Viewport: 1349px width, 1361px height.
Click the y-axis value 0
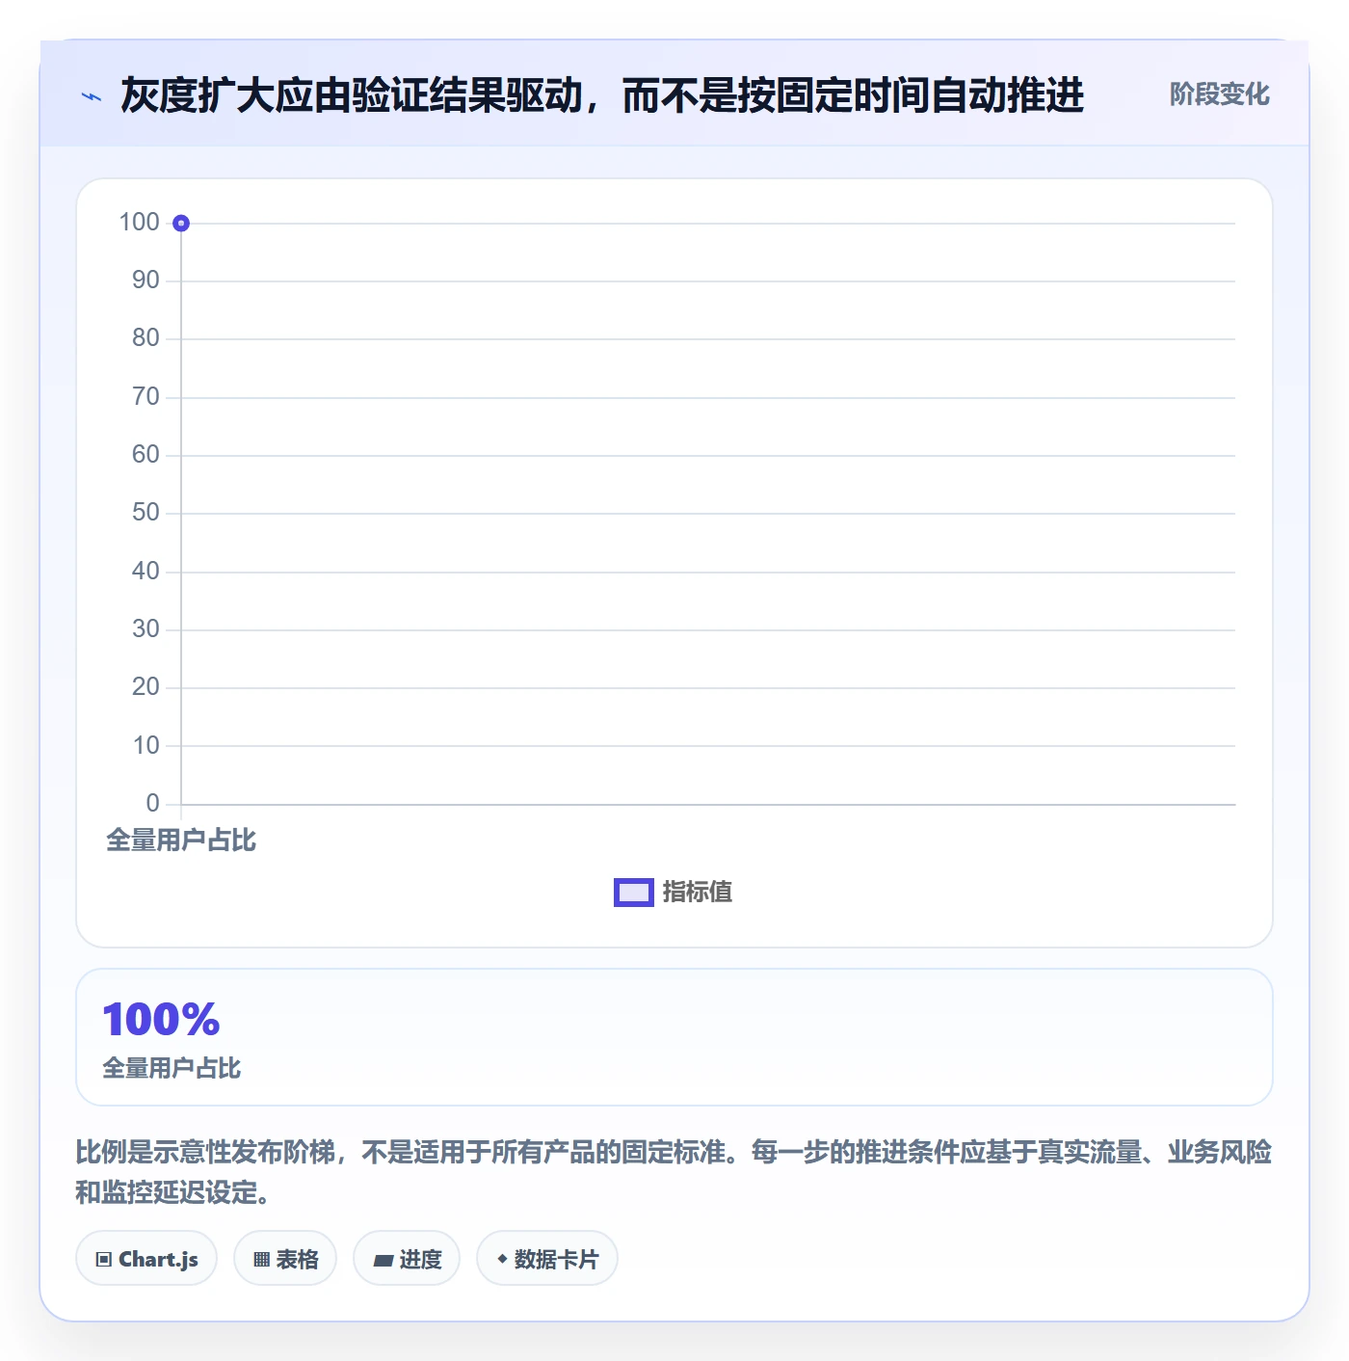click(x=152, y=804)
